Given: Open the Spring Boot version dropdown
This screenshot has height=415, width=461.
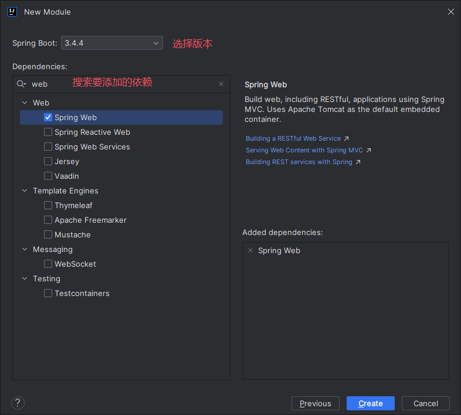Looking at the screenshot, I should [111, 43].
